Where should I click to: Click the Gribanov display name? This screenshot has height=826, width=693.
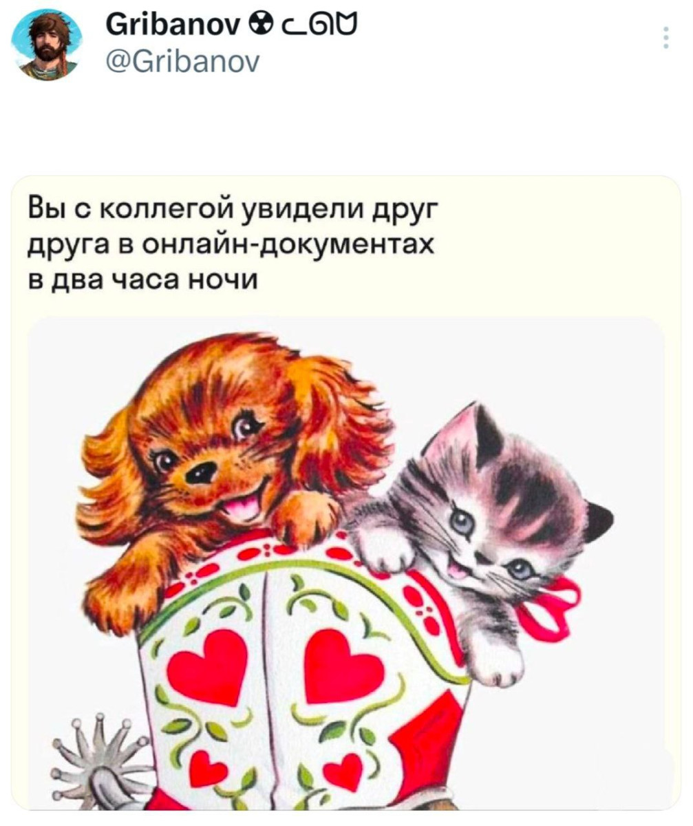point(173,28)
